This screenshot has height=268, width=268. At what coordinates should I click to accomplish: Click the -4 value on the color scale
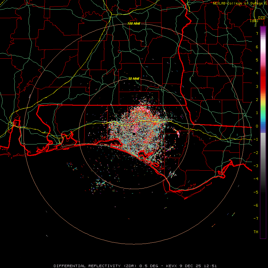point(256,179)
